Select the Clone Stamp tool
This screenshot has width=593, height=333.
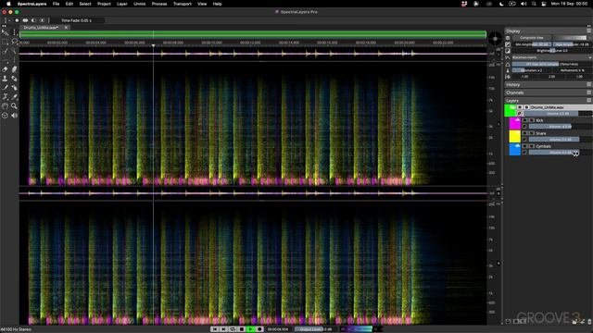(x=5, y=79)
